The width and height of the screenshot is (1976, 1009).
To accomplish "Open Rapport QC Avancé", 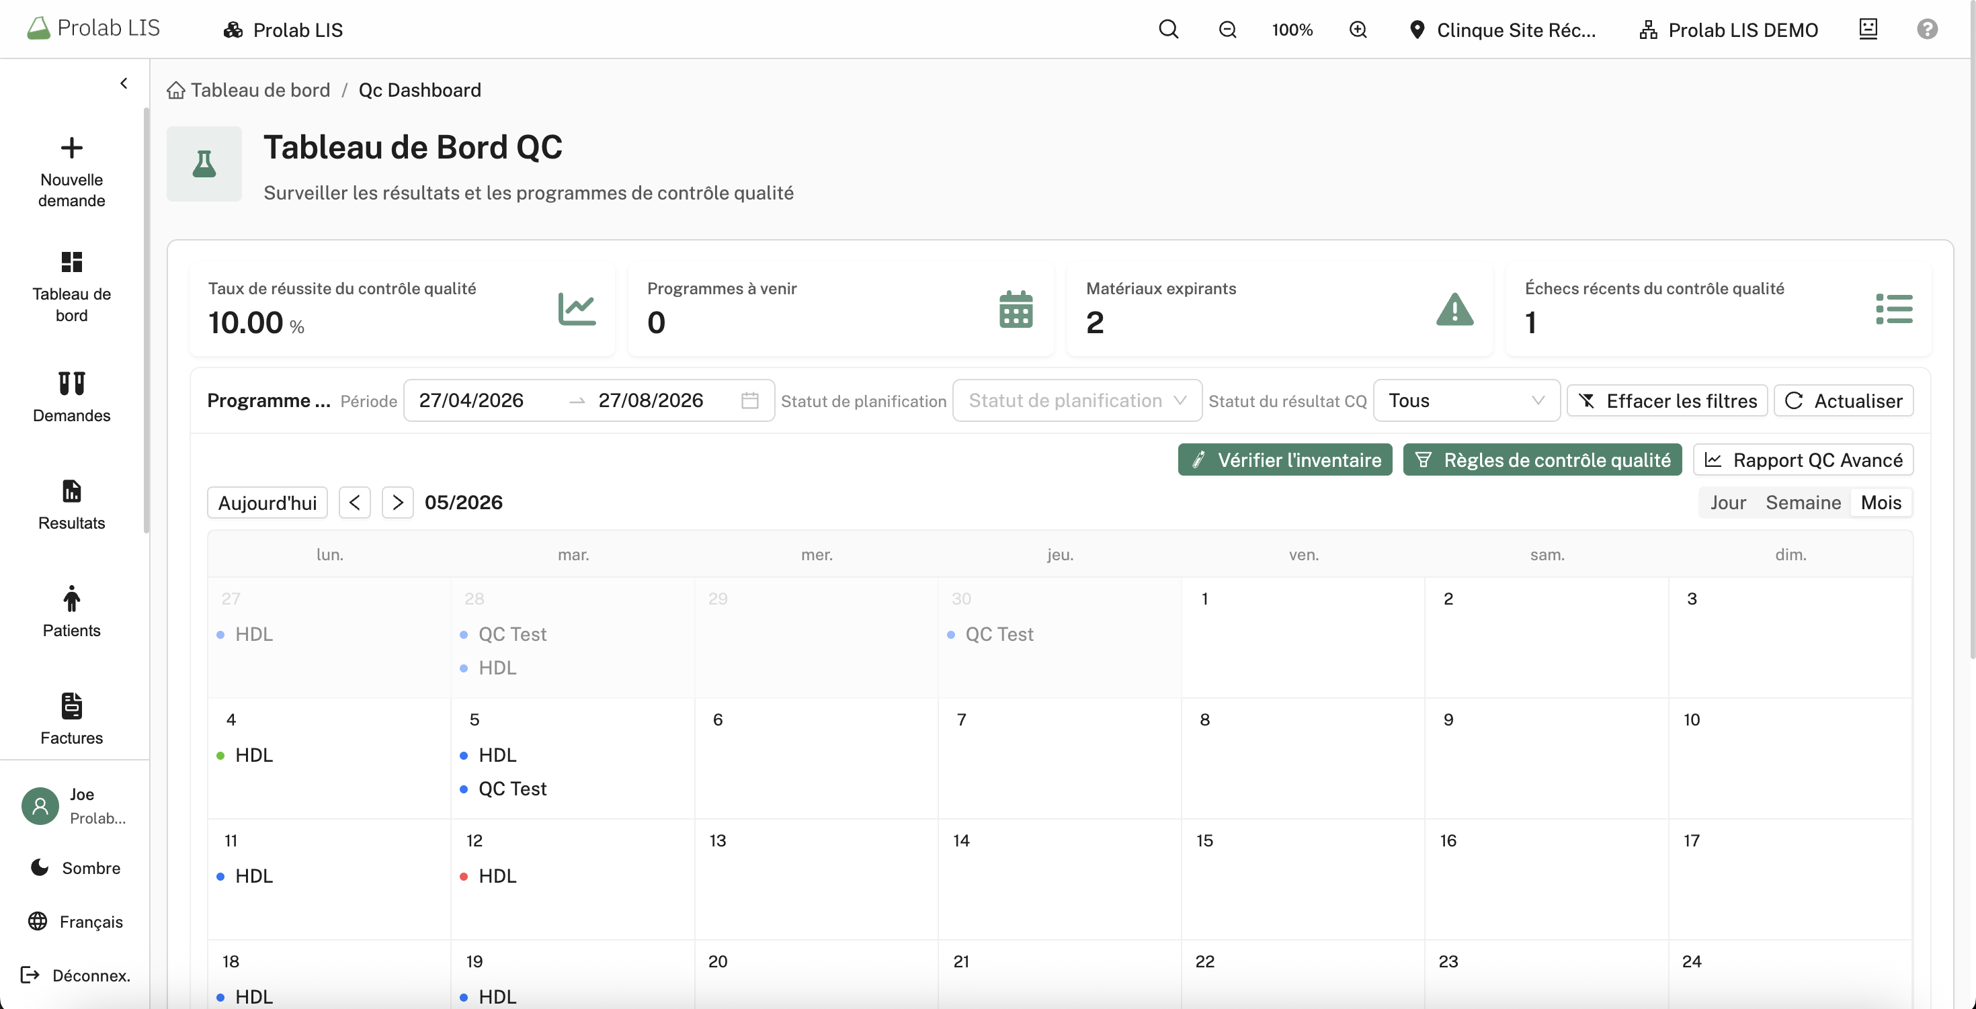I will coord(1803,459).
